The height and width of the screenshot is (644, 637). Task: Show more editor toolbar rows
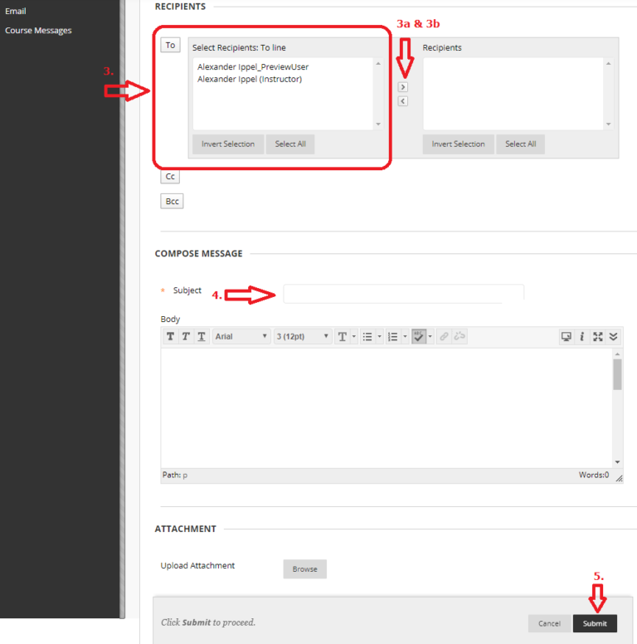click(x=613, y=337)
